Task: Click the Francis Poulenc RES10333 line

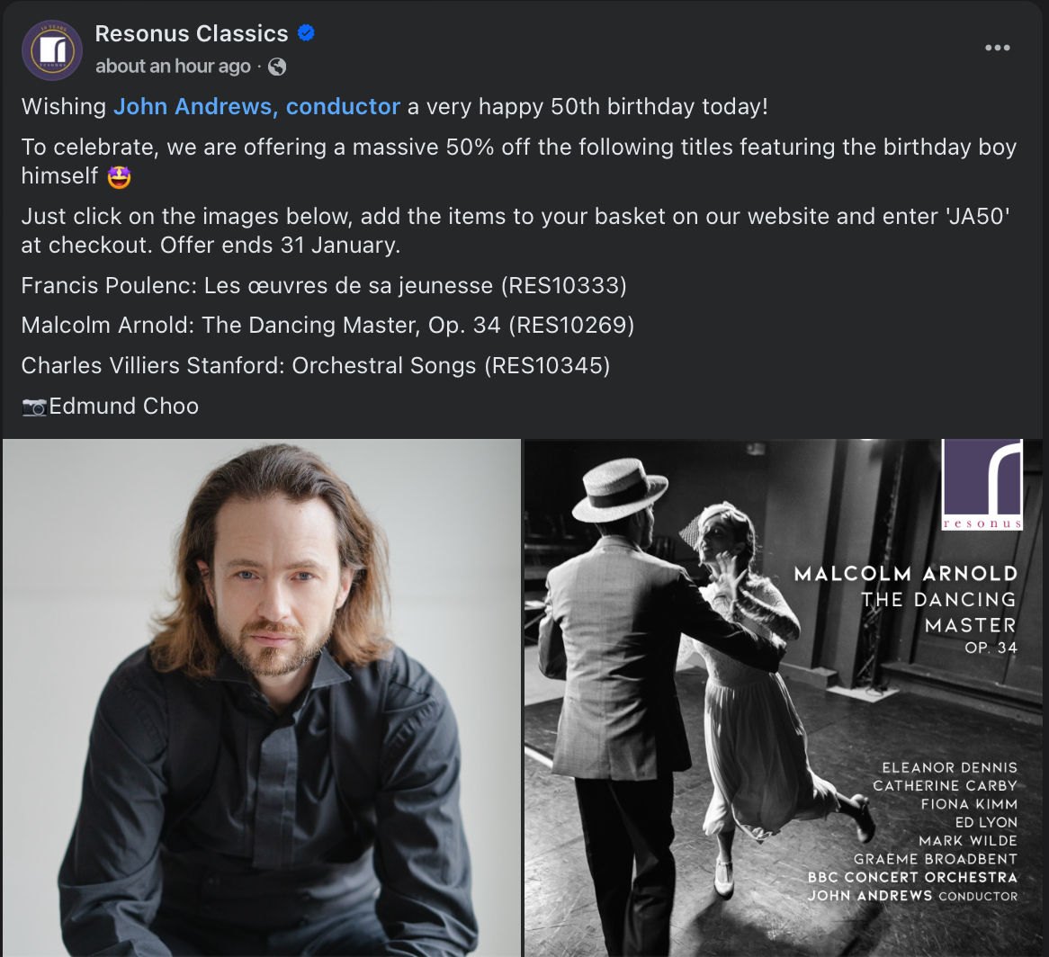Action: (x=324, y=286)
